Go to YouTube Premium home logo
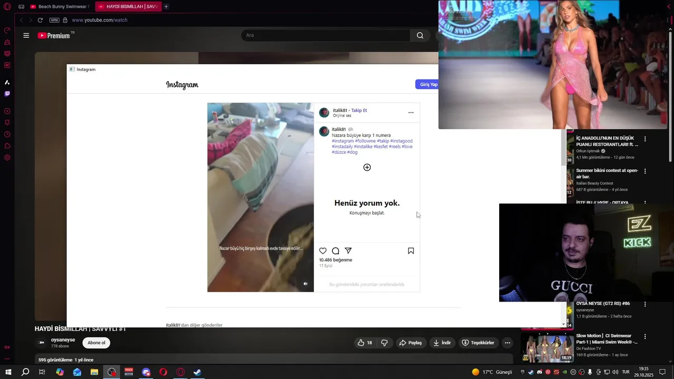 [x=55, y=35]
